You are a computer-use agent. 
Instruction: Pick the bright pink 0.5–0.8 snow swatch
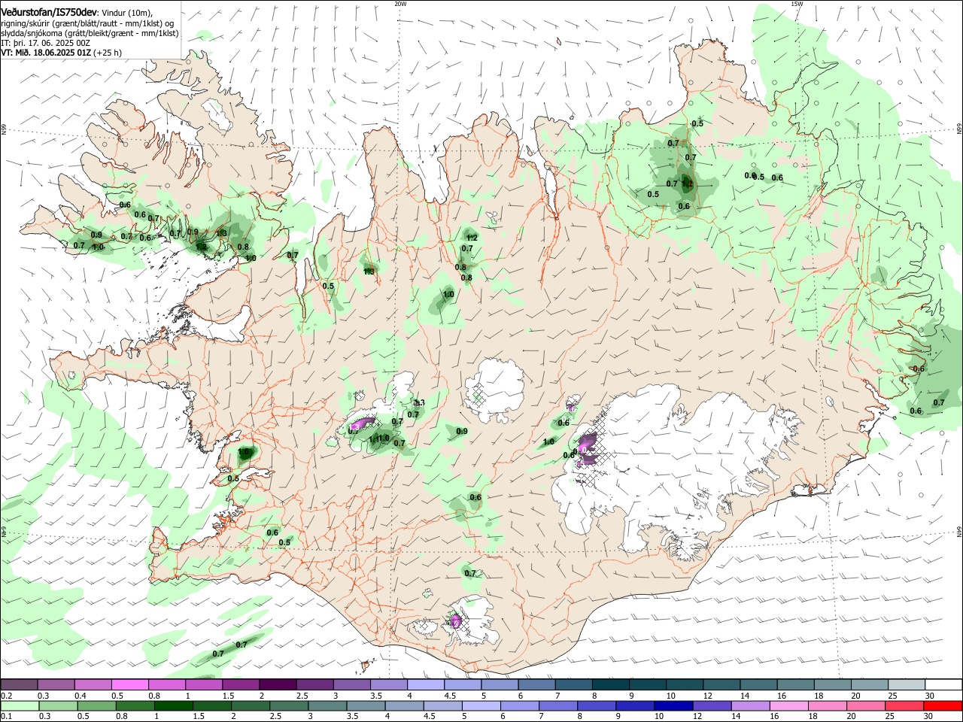(130, 684)
